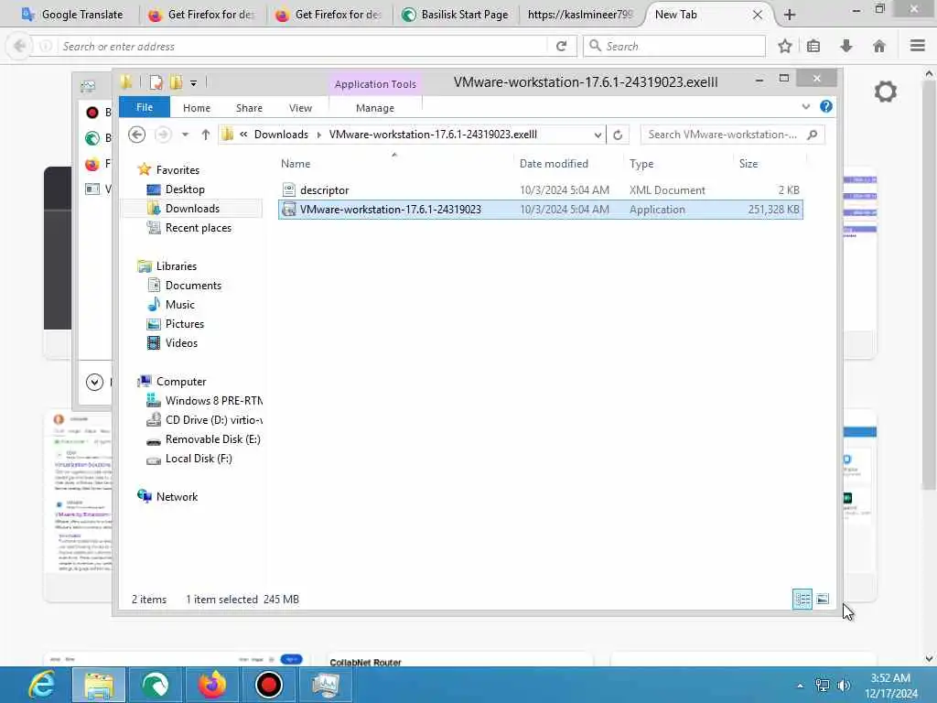Image resolution: width=937 pixels, height=703 pixels.
Task: Open new tab page settings gear
Action: [x=886, y=92]
